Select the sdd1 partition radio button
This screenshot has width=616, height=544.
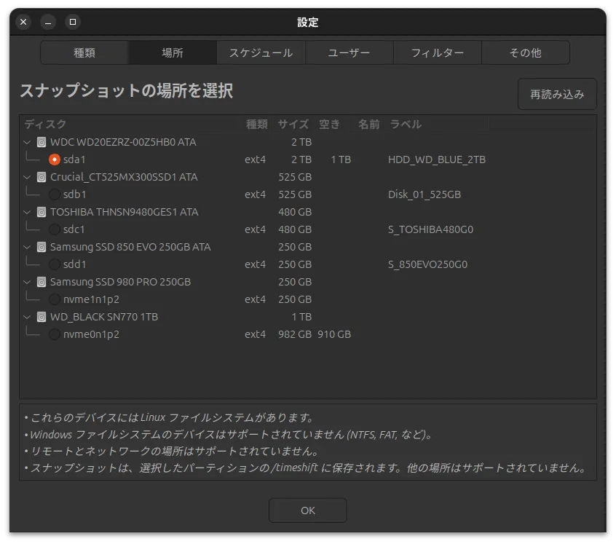coord(54,264)
